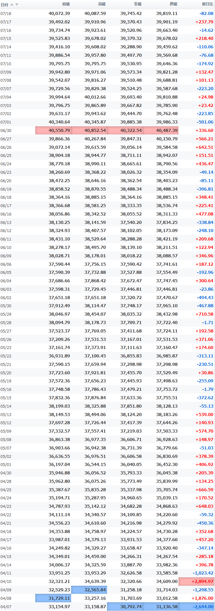Click the 前日比 column header
Screen dimensions: 215x611
click(208, 4)
